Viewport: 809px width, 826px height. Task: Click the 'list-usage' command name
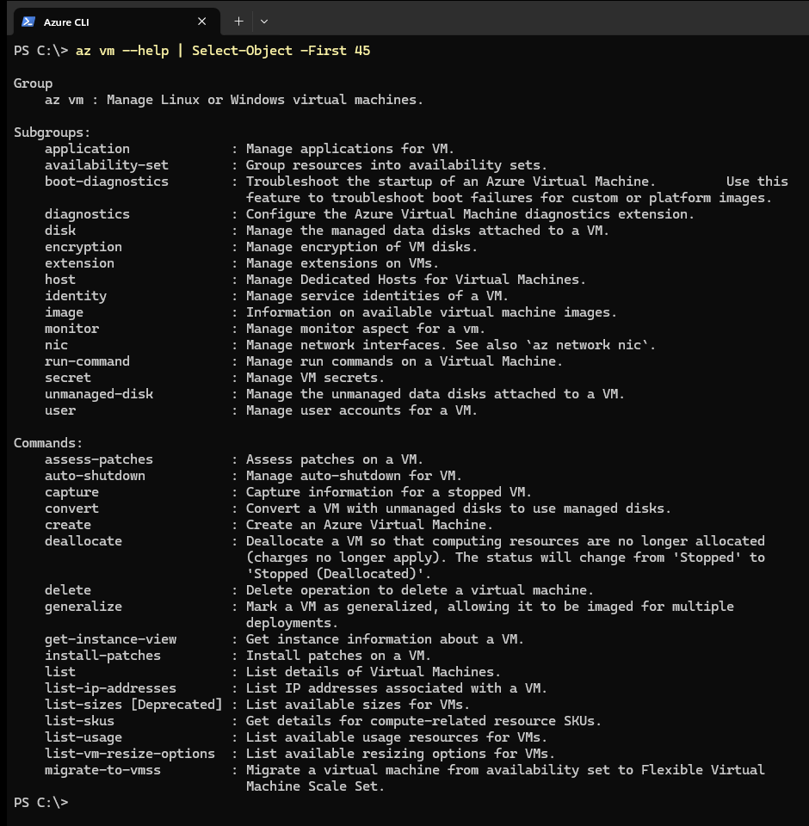click(83, 737)
